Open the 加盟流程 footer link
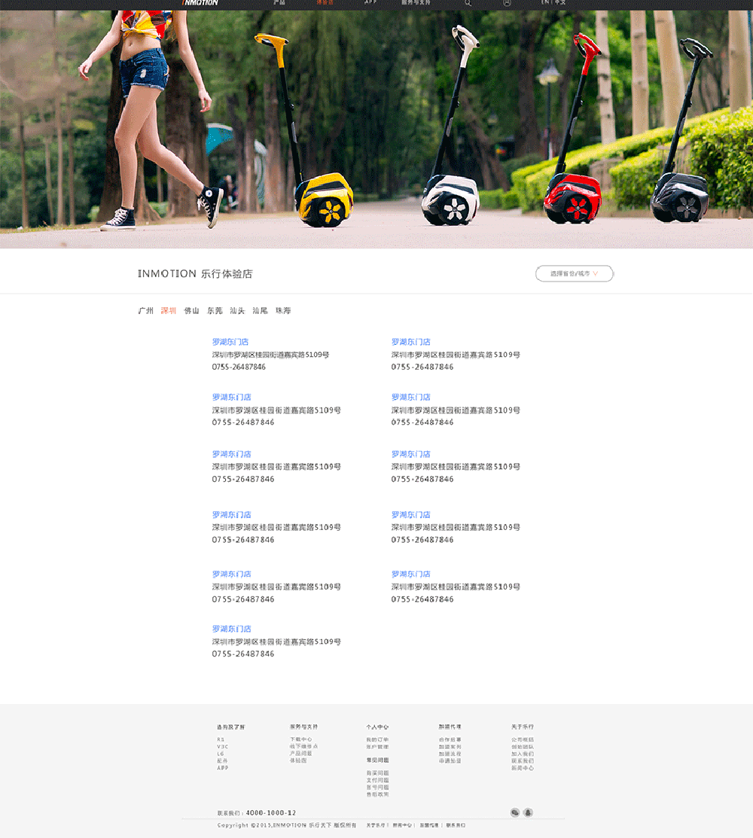Image resolution: width=753 pixels, height=838 pixels. point(450,754)
